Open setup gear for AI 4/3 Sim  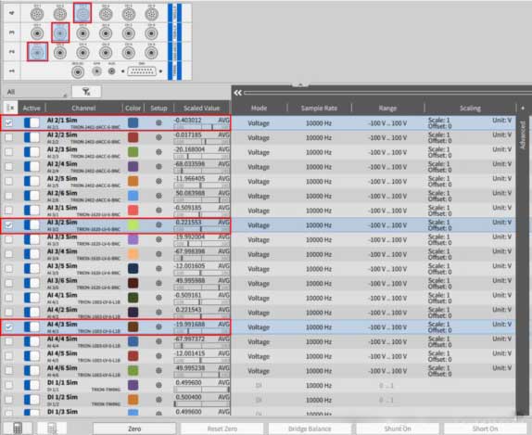(158, 326)
